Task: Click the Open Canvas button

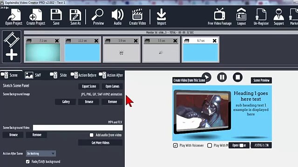Action: (x=112, y=86)
